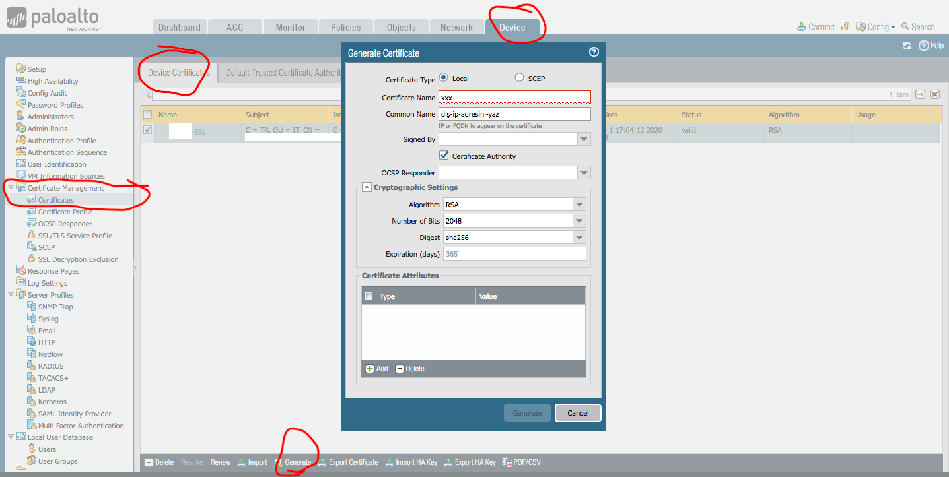Select the SCEP certificate type radio button

[519, 78]
